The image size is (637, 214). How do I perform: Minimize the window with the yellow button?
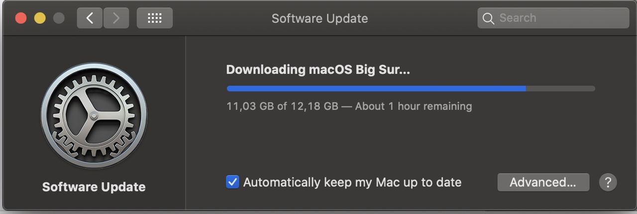coord(40,18)
